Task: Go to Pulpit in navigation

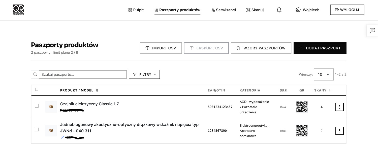Action: [x=136, y=10]
